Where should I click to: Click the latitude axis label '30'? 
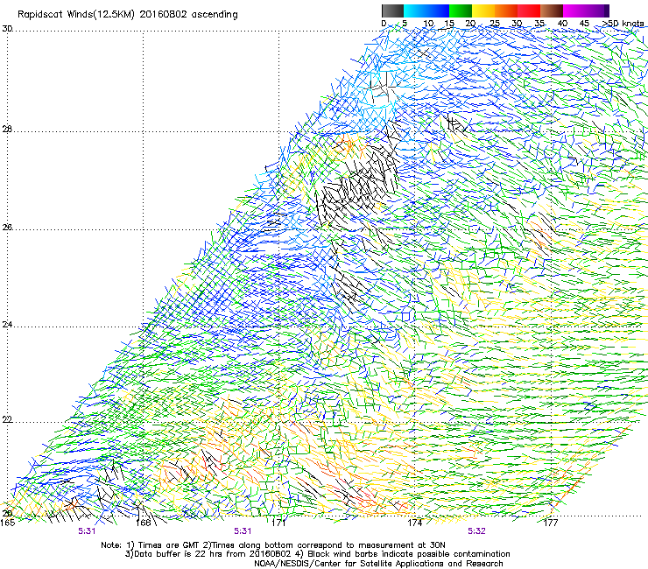7,29
